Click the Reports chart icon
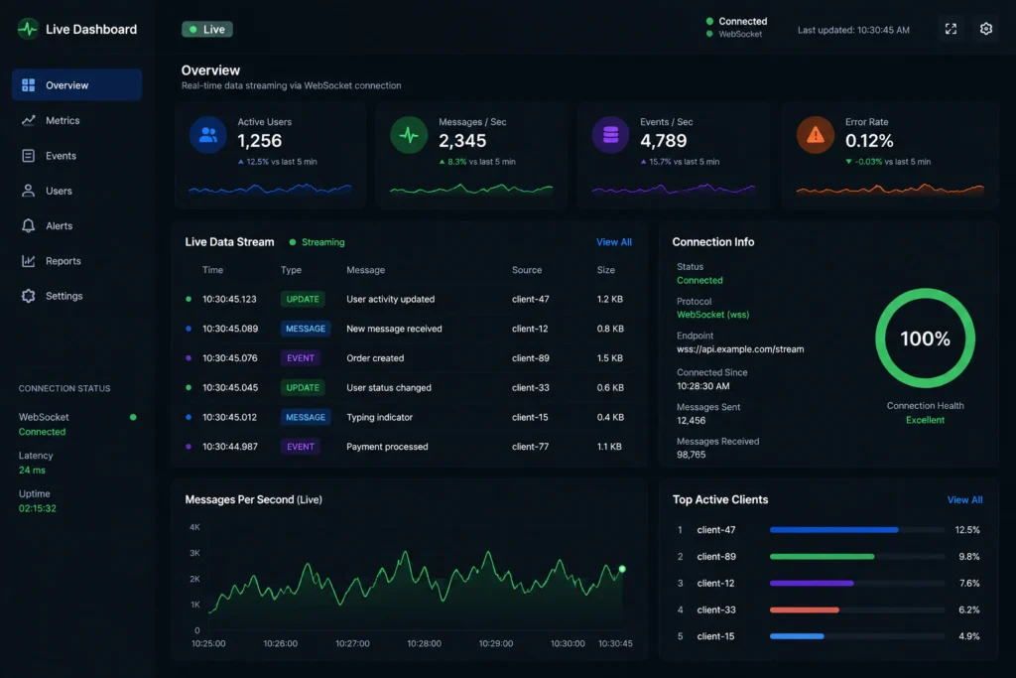1016x678 pixels. [x=29, y=260]
